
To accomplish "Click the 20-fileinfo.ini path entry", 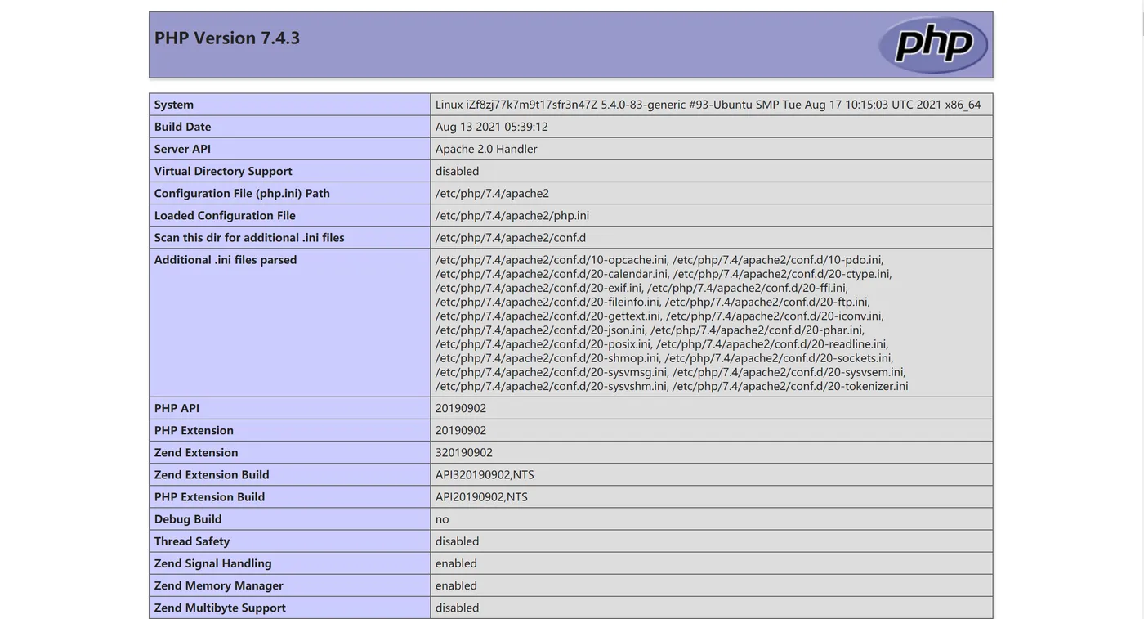I will pyautogui.click(x=548, y=302).
